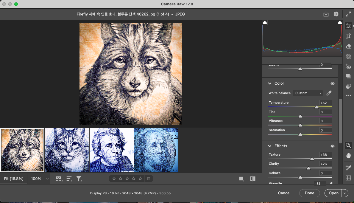This screenshot has height=203, width=354.
Task: Select the Andrew Jackson portrait thumbnail
Action: 112,150
